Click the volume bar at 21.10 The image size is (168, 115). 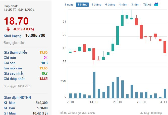pyautogui.click(x=118, y=88)
